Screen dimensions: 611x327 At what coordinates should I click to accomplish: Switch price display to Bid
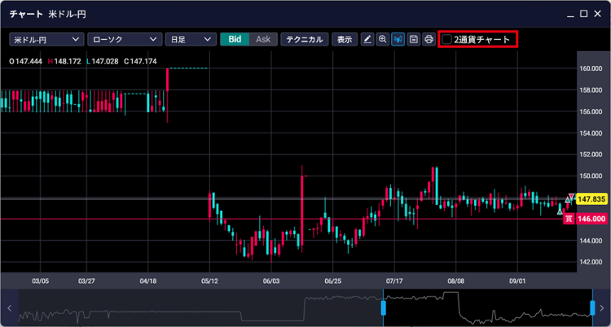click(235, 39)
